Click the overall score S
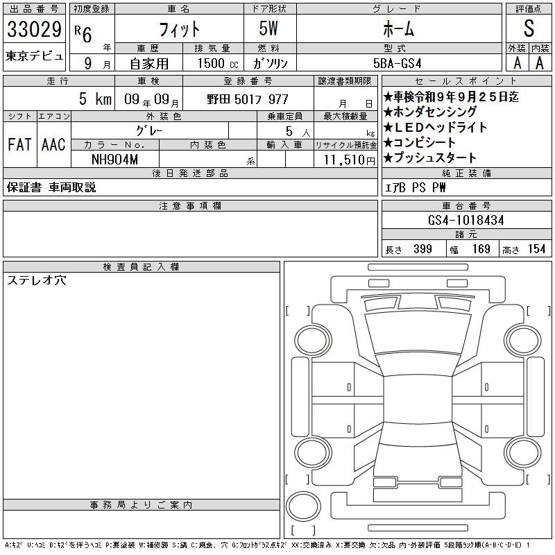555x555 pixels. click(x=529, y=28)
